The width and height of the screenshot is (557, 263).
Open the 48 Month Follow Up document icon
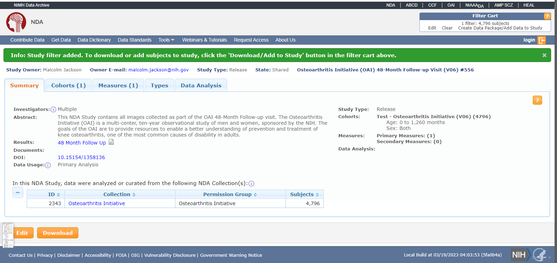[111, 142]
